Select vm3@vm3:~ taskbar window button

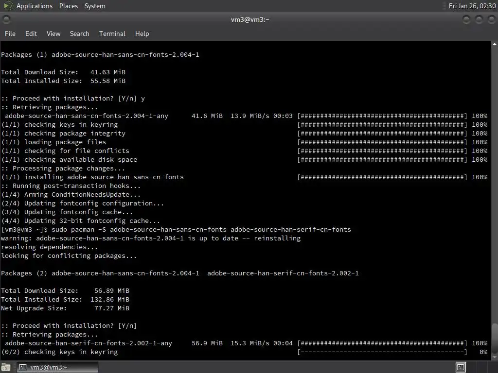(x=57, y=367)
